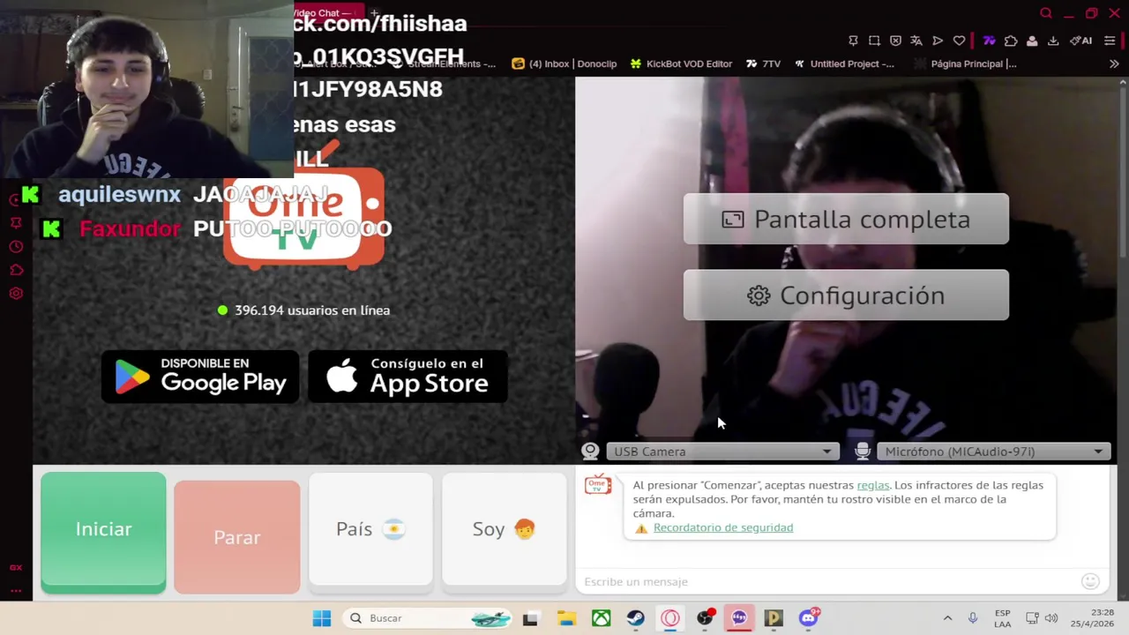
Task: Click the profile account icon
Action: point(1031,41)
